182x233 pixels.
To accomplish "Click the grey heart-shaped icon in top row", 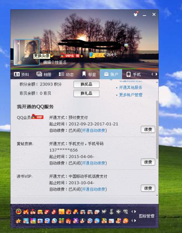I will coord(104,212).
